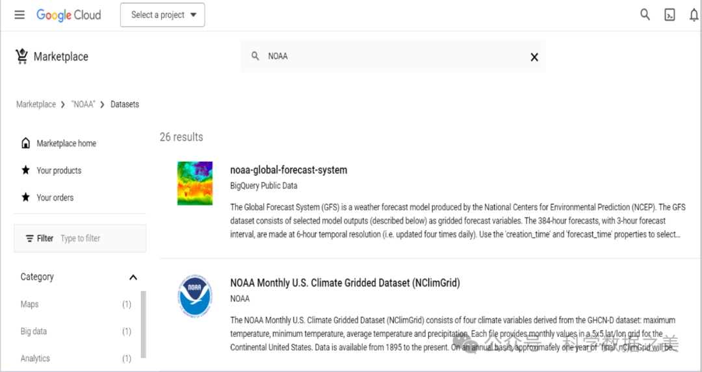Viewport: 702px width, 372px height.
Task: Click the GFS heatmap thumbnail image
Action: click(195, 183)
